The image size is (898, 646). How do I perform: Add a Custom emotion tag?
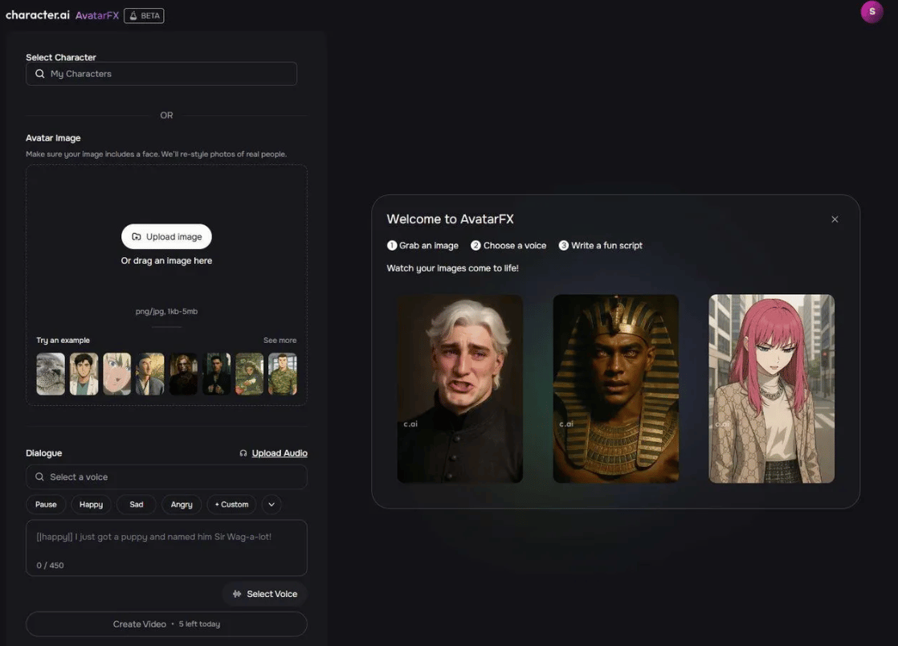(x=231, y=505)
